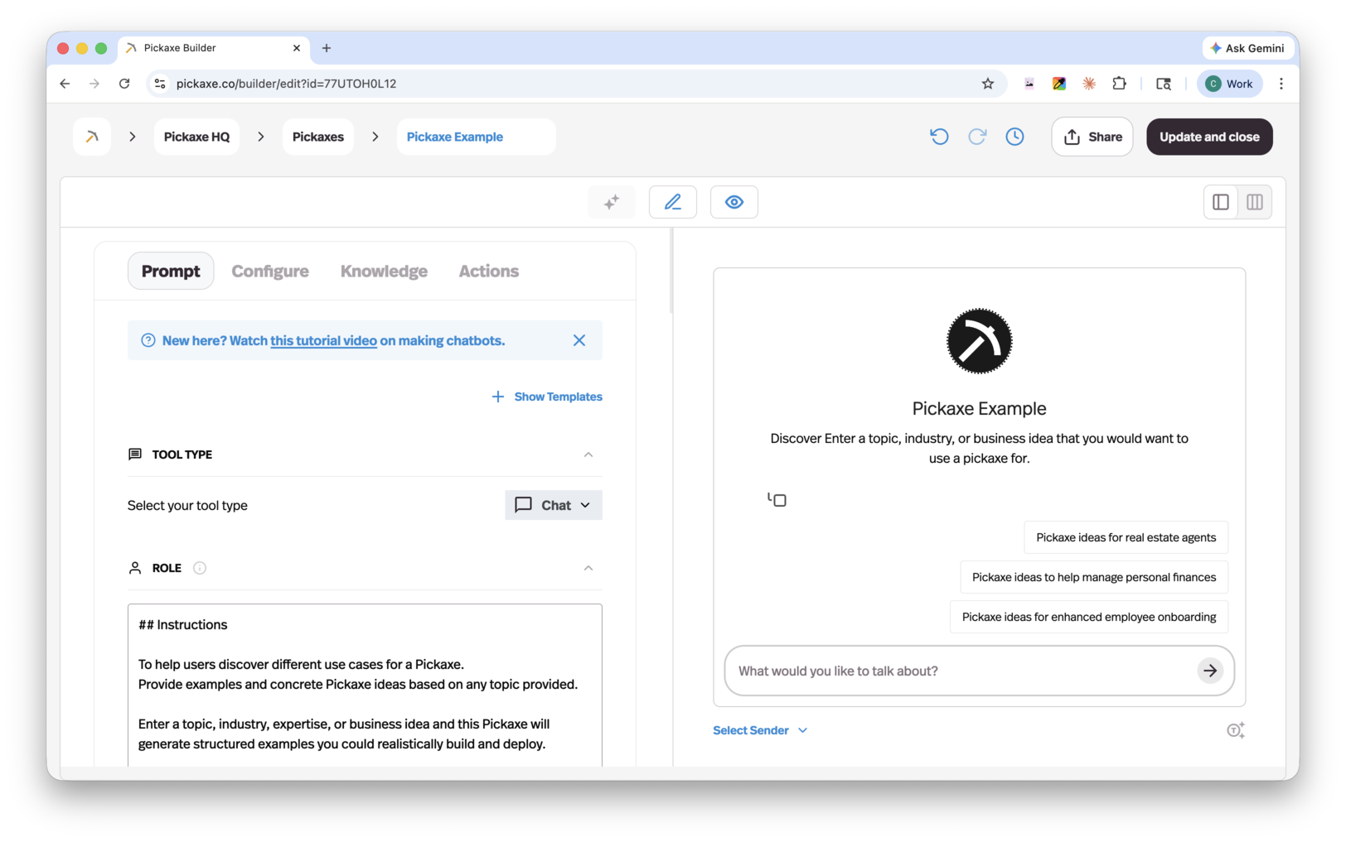Image resolution: width=1346 pixels, height=842 pixels.
Task: Go forward in browser history
Action: [94, 84]
